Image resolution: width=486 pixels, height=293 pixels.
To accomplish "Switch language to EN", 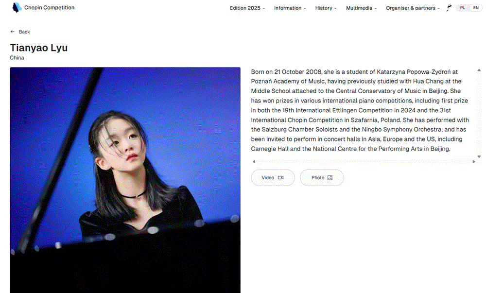I will pos(476,8).
